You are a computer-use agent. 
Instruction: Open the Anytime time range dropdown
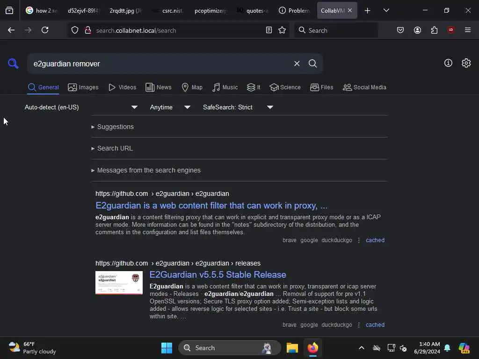[x=170, y=107]
